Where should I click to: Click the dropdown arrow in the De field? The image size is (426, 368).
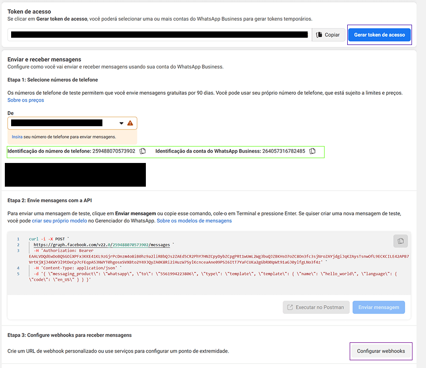tap(121, 123)
